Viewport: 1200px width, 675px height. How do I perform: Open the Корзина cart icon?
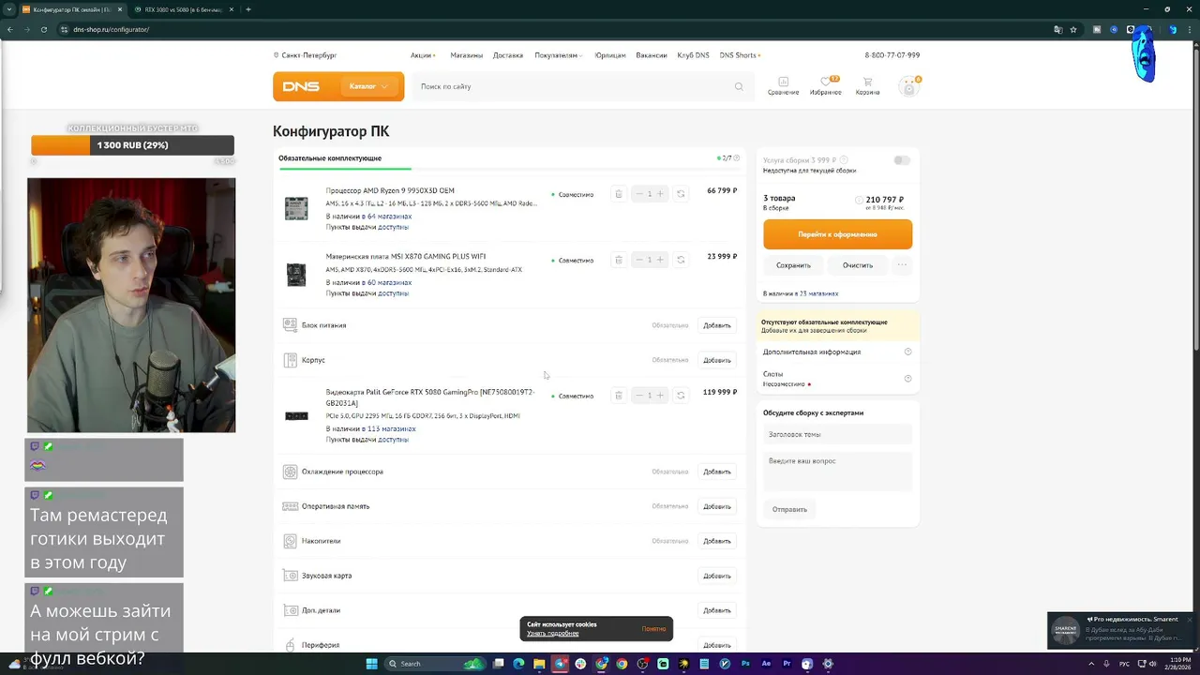[x=867, y=85]
